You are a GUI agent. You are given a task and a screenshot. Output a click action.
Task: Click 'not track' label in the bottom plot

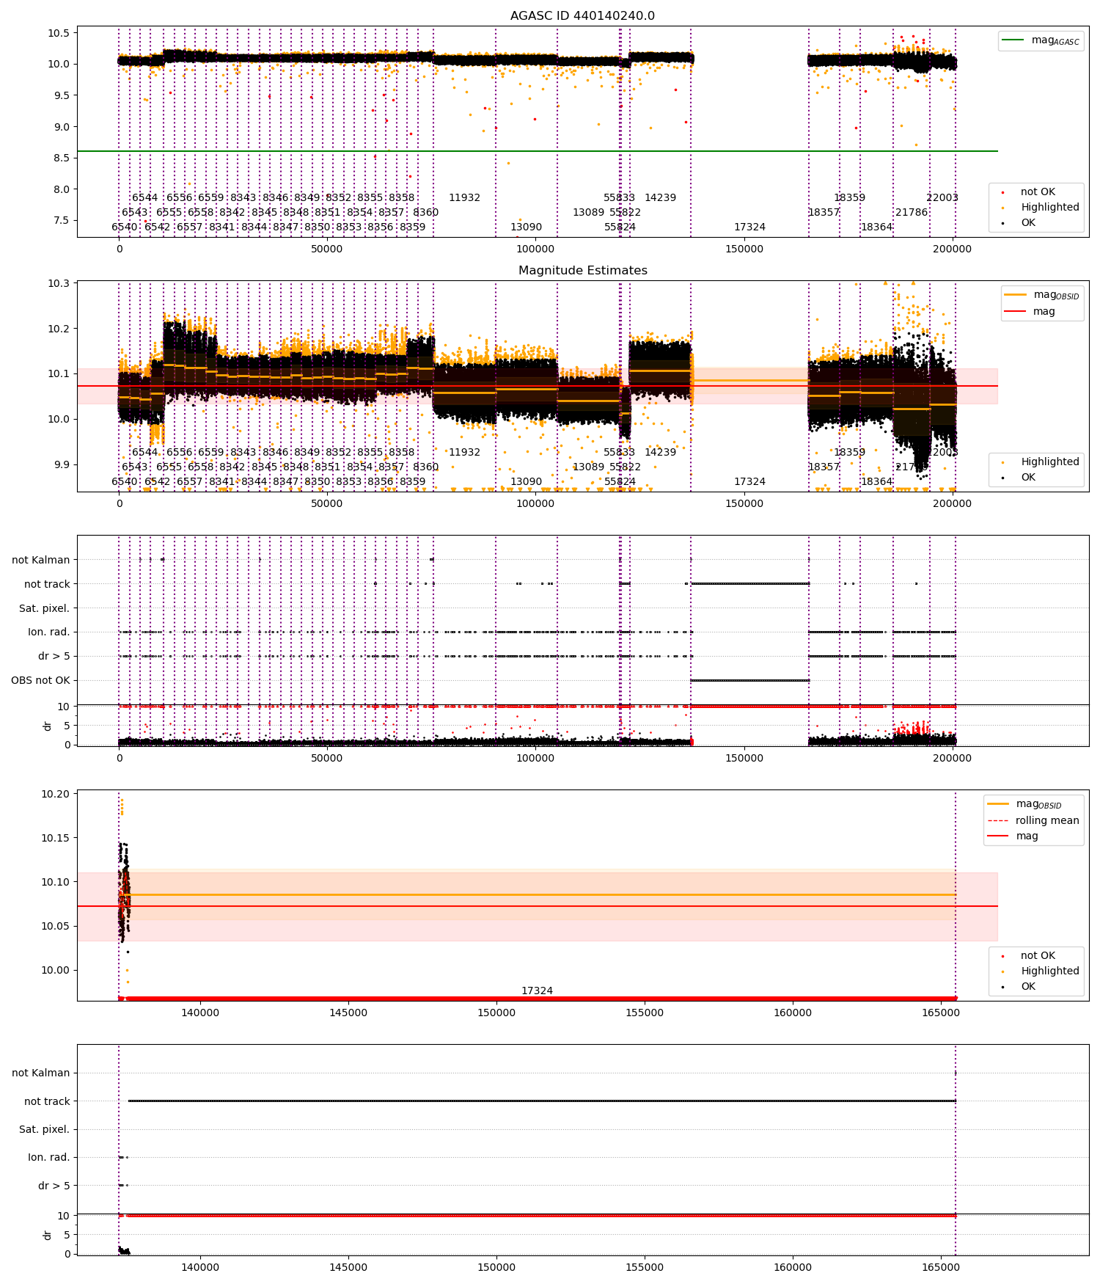[x=47, y=1101]
